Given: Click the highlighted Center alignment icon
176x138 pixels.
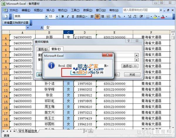Looking at the screenshot, I should [97, 17].
